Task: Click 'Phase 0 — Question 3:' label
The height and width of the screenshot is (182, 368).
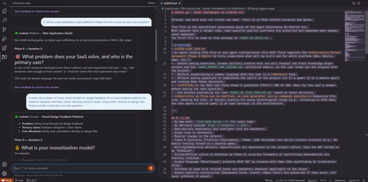Action: coord(29,140)
